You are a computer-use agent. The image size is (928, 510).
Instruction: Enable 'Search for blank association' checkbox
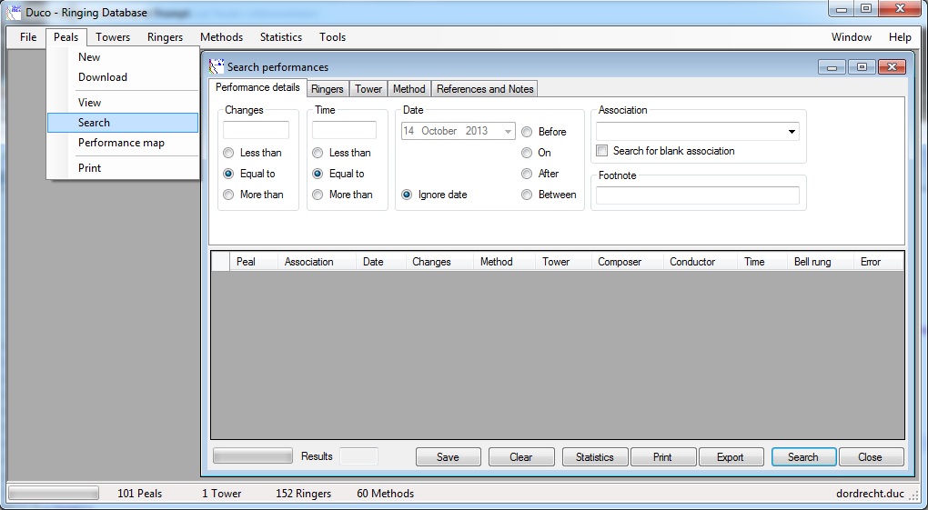point(601,151)
